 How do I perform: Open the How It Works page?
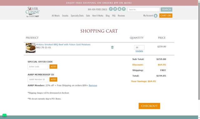(98, 16)
